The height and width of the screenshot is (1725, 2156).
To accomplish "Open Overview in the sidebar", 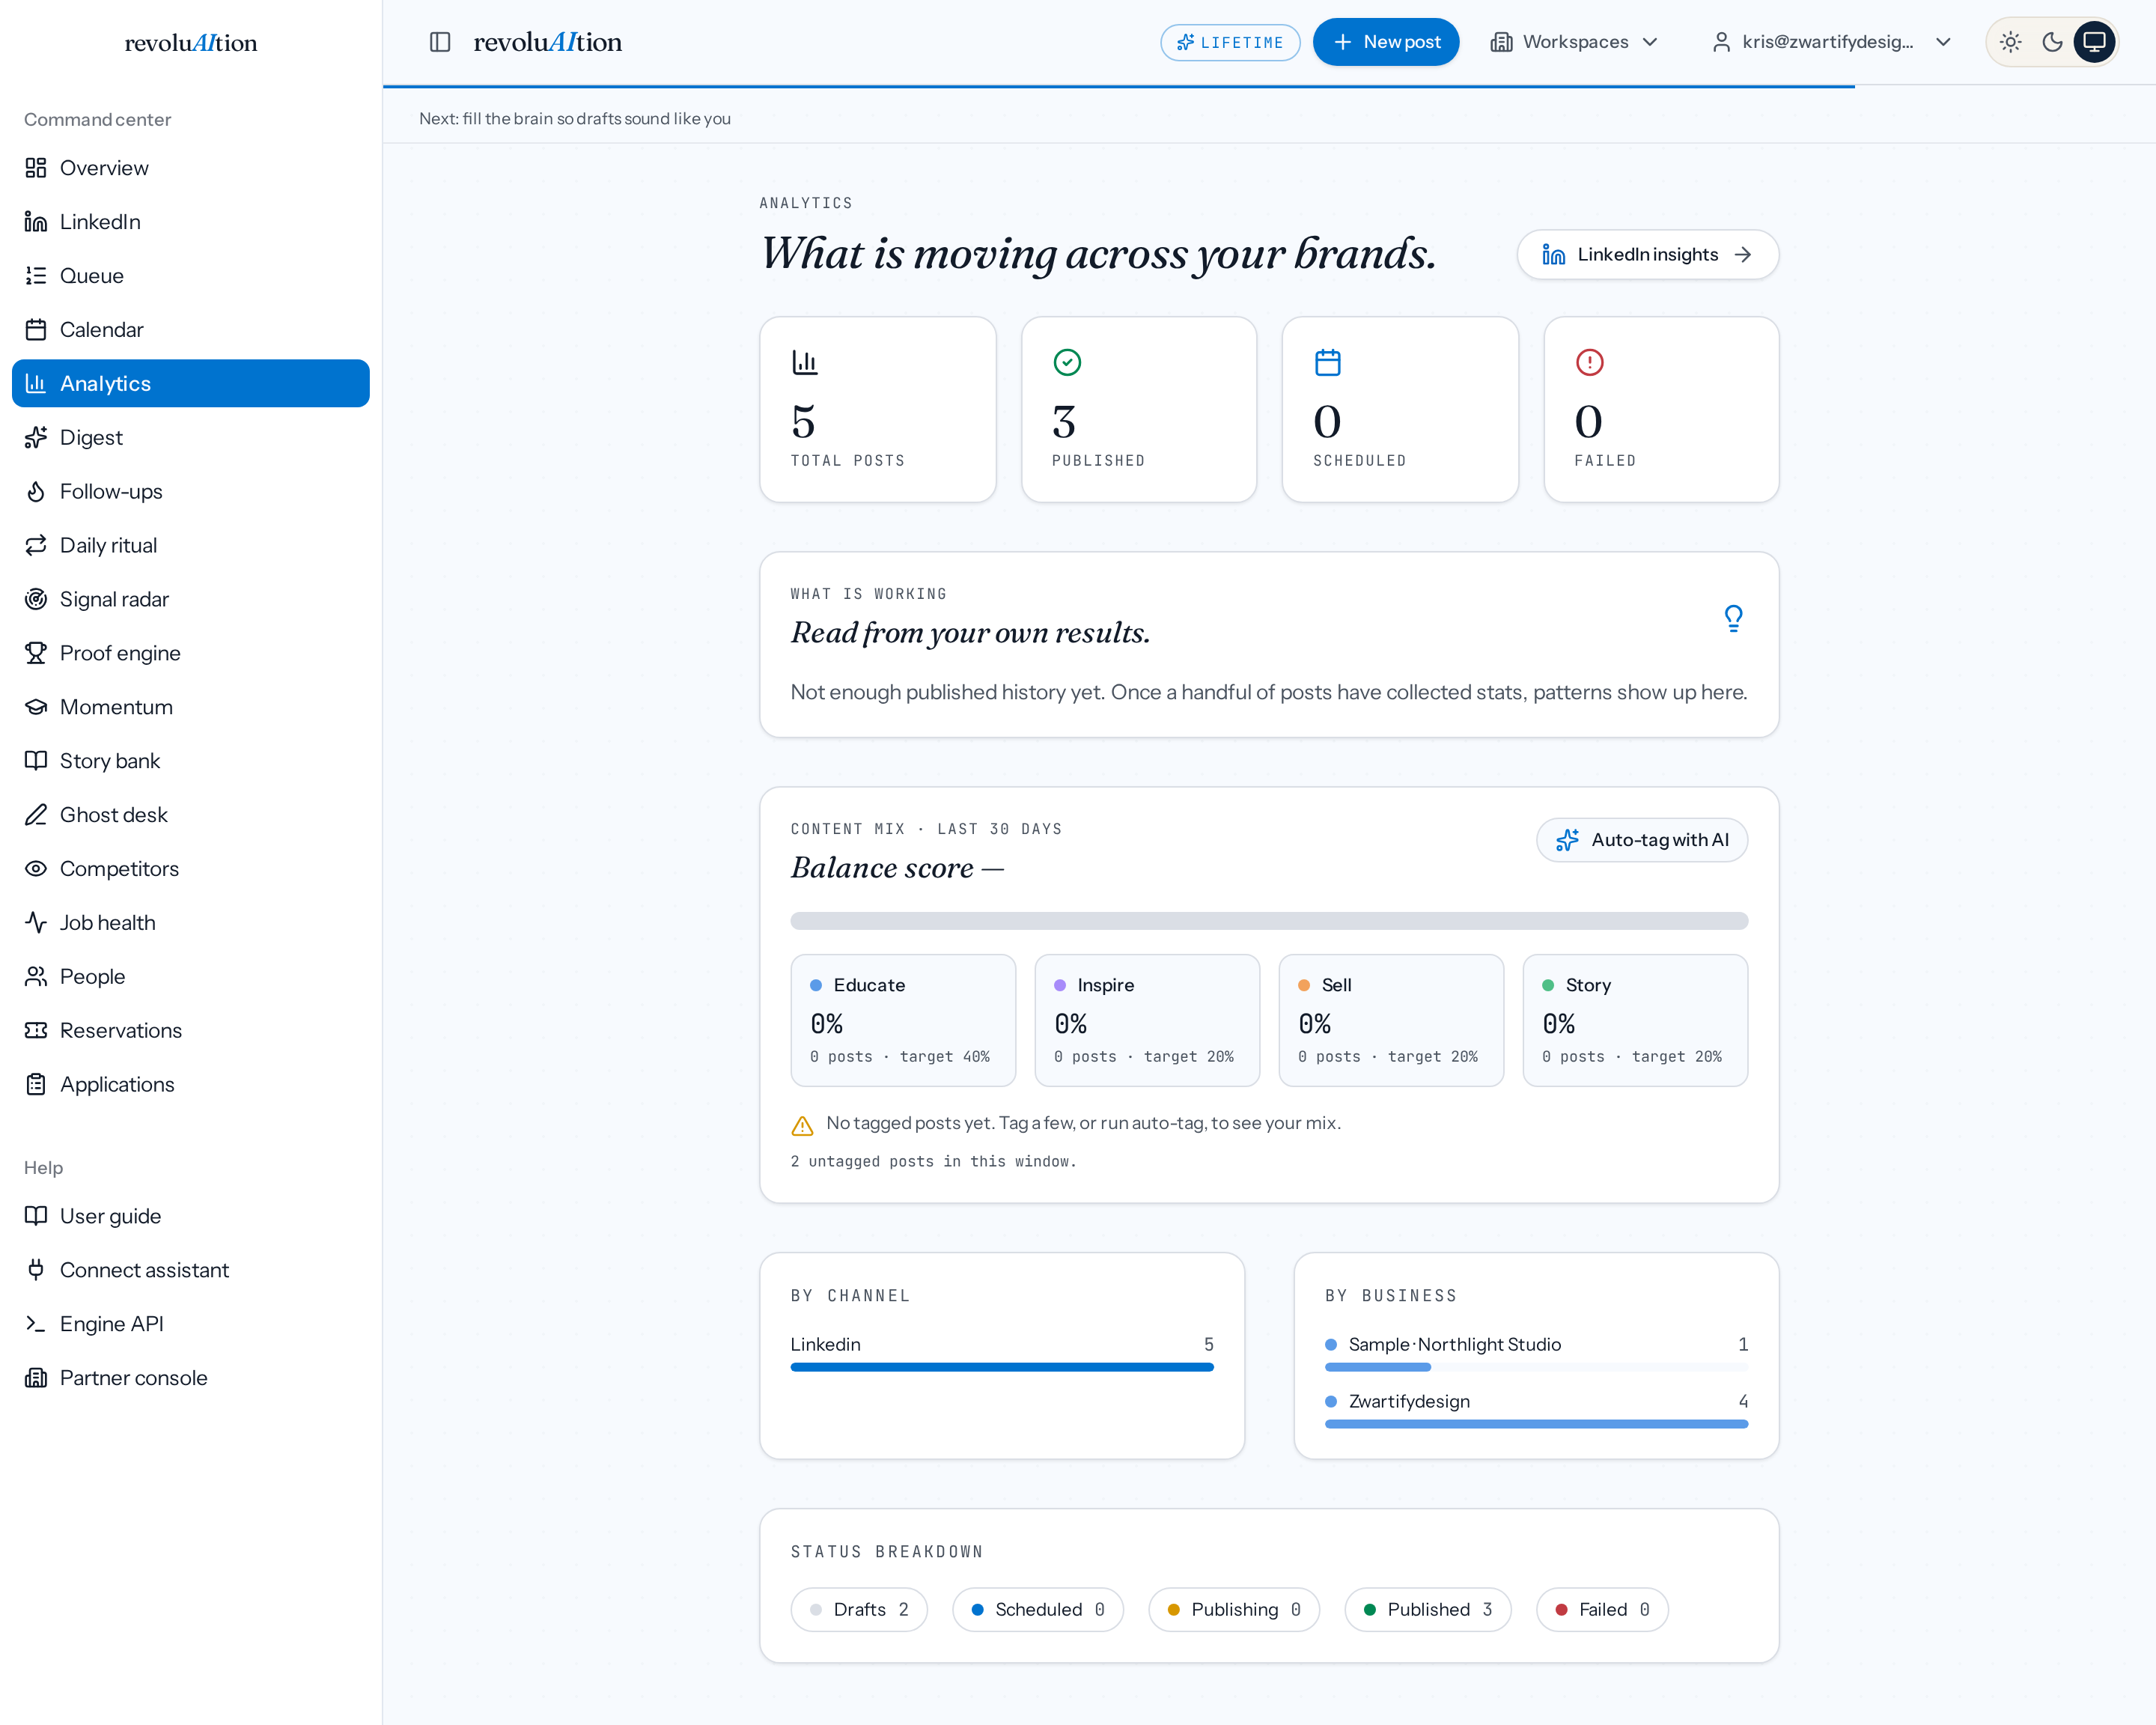I will [x=191, y=168].
